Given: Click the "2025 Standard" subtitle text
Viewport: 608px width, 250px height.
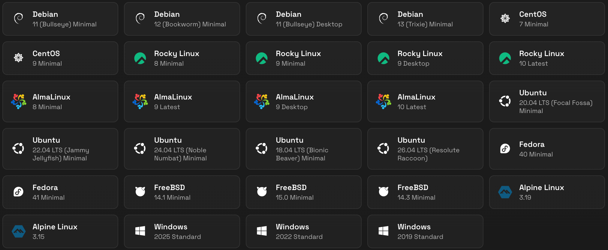Looking at the screenshot, I should (x=177, y=237).
